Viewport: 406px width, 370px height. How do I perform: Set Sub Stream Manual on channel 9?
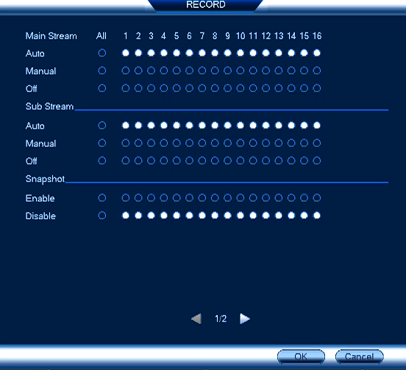click(227, 143)
